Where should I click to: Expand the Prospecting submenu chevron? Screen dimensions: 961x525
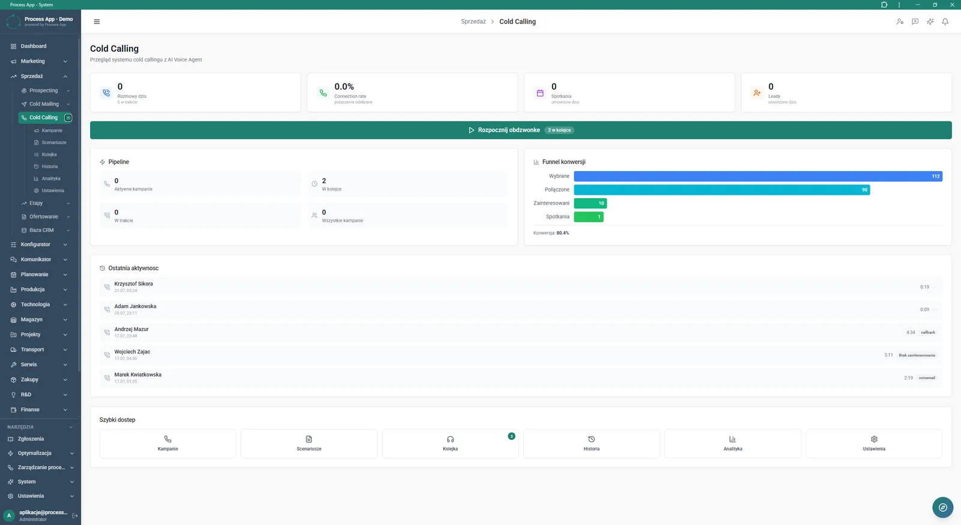(68, 91)
